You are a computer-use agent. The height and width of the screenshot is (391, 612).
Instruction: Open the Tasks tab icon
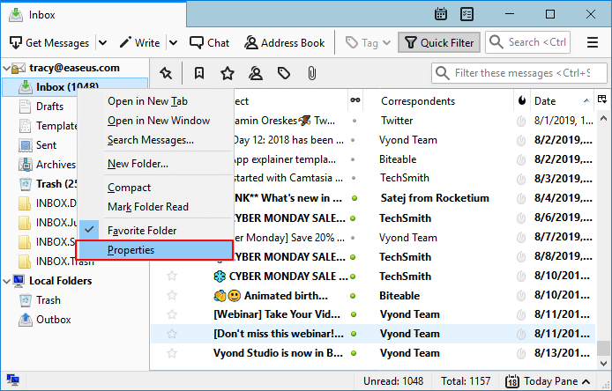click(466, 14)
